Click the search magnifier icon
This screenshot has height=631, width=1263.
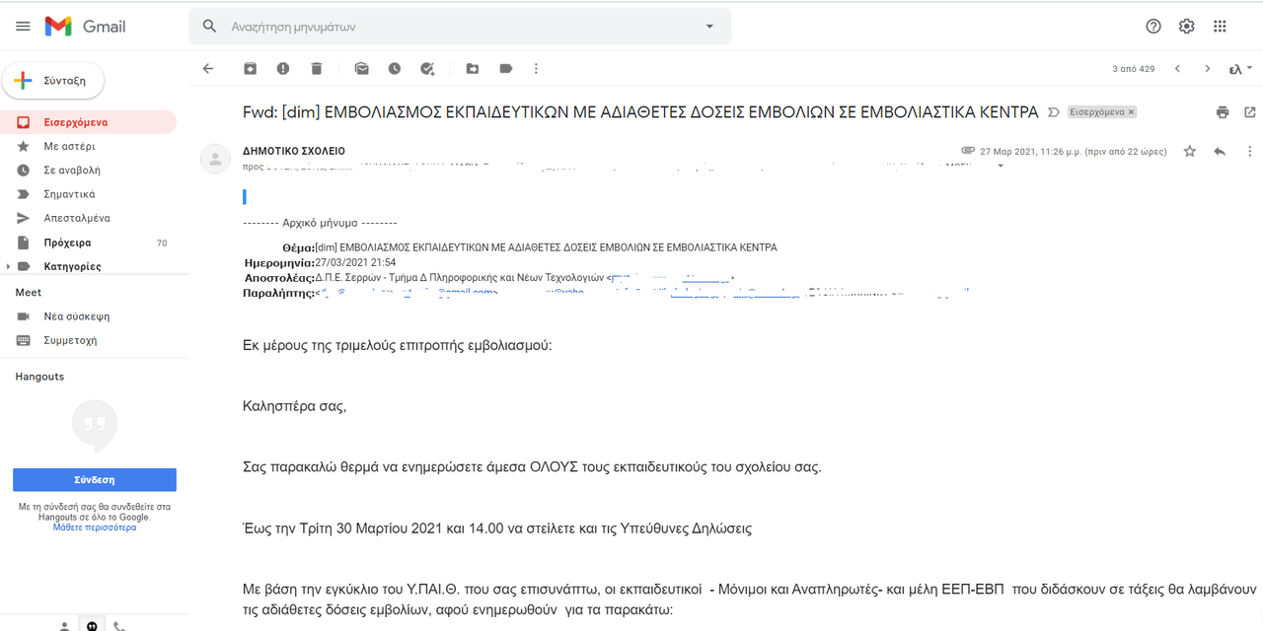click(209, 27)
